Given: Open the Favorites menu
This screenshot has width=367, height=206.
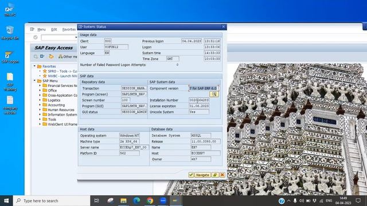Looking at the screenshot, I should 69,29.
